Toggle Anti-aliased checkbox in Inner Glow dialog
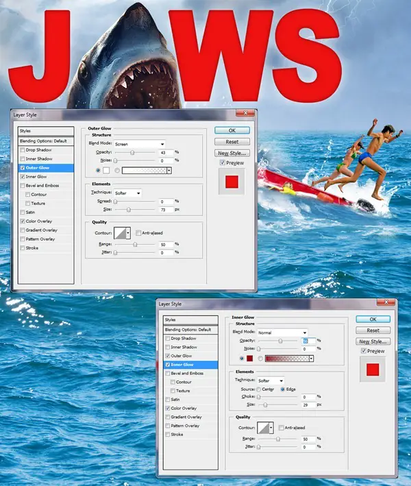 (x=281, y=428)
